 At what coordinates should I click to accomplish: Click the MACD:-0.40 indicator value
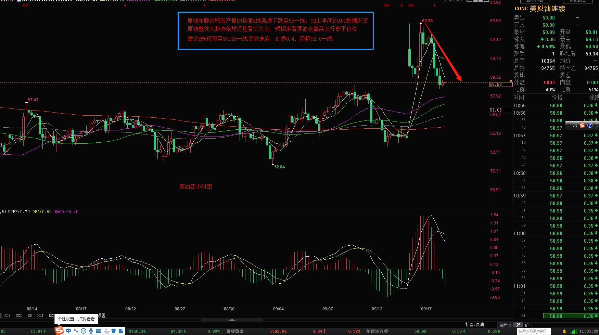[x=66, y=212]
